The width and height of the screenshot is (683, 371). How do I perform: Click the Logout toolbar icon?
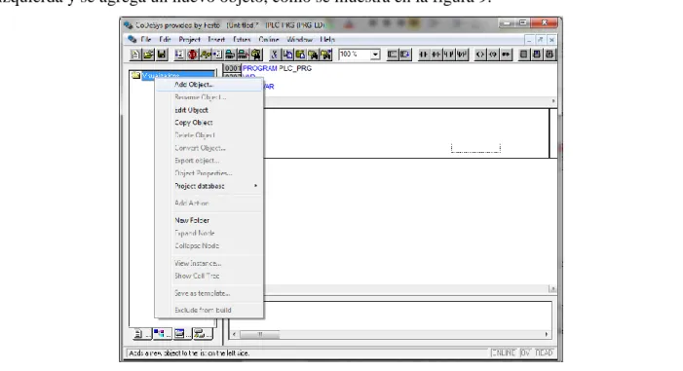pyautogui.click(x=243, y=55)
